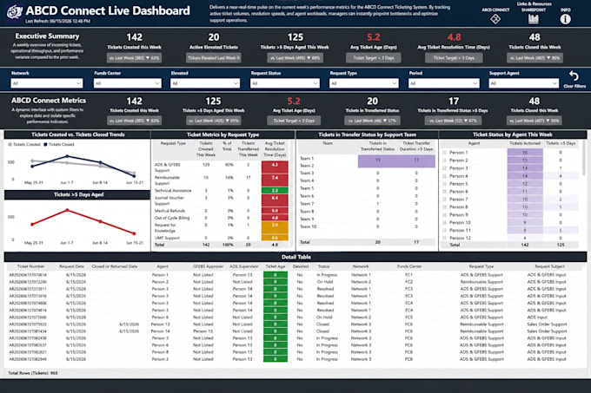This screenshot has height=393, width=591.
Task: Toggle Tickets Created legend marker
Action: [x=10, y=144]
